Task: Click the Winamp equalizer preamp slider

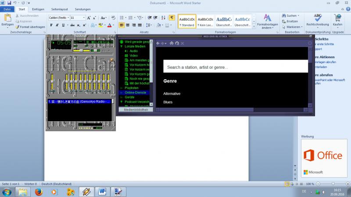Action: tap(52, 82)
